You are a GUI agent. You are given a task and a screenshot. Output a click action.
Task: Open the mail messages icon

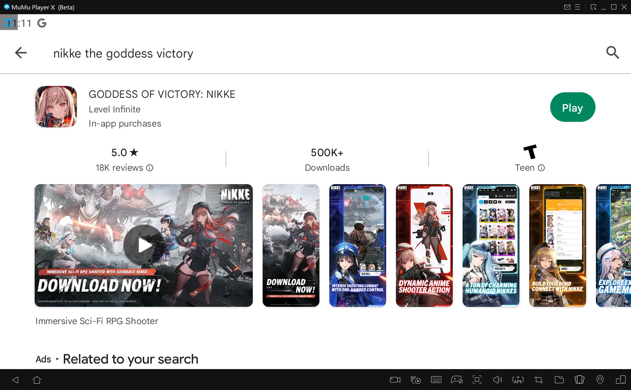[567, 7]
